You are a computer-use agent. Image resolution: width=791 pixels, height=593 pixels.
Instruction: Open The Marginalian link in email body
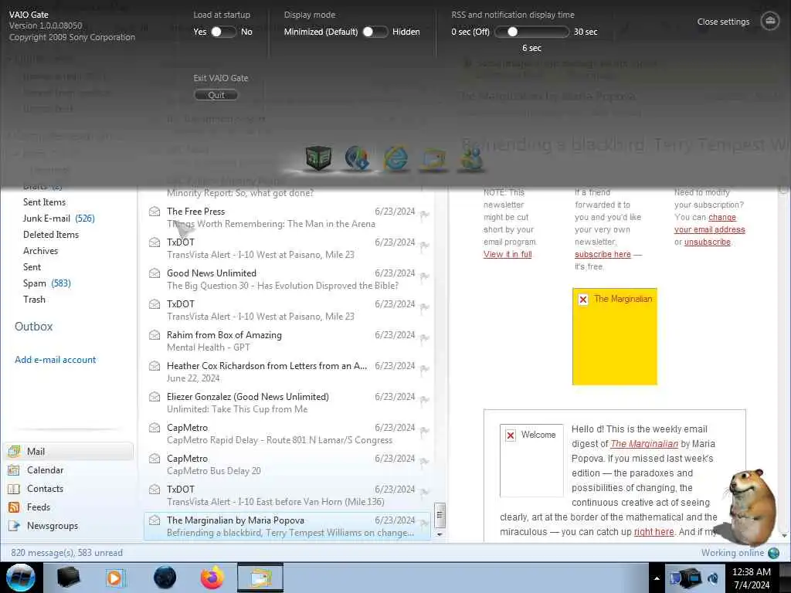click(x=644, y=444)
